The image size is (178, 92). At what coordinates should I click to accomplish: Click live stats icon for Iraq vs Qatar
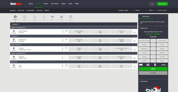coord(66,65)
